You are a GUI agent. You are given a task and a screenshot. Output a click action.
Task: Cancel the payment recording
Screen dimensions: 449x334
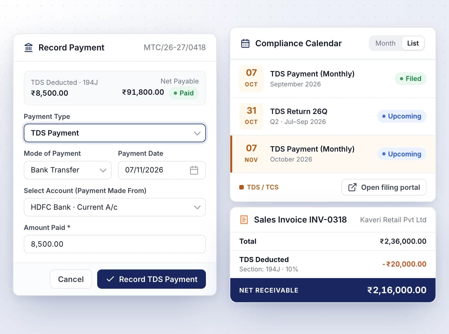[x=71, y=279]
